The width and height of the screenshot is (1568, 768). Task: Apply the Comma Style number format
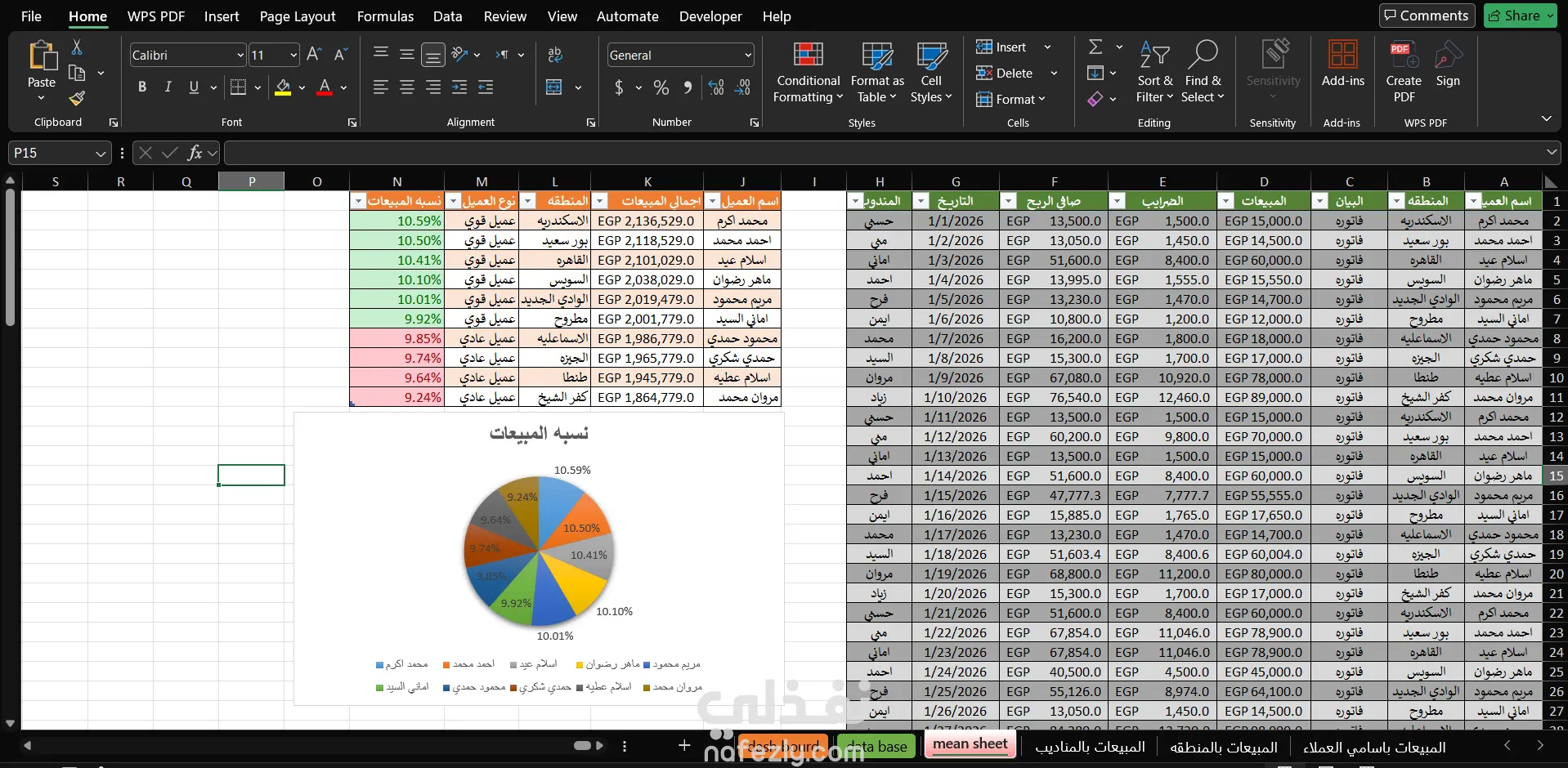(688, 87)
